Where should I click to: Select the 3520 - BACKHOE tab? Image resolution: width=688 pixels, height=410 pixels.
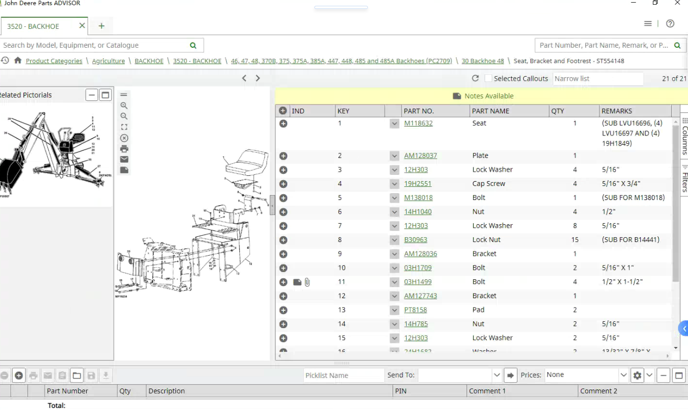tap(33, 26)
